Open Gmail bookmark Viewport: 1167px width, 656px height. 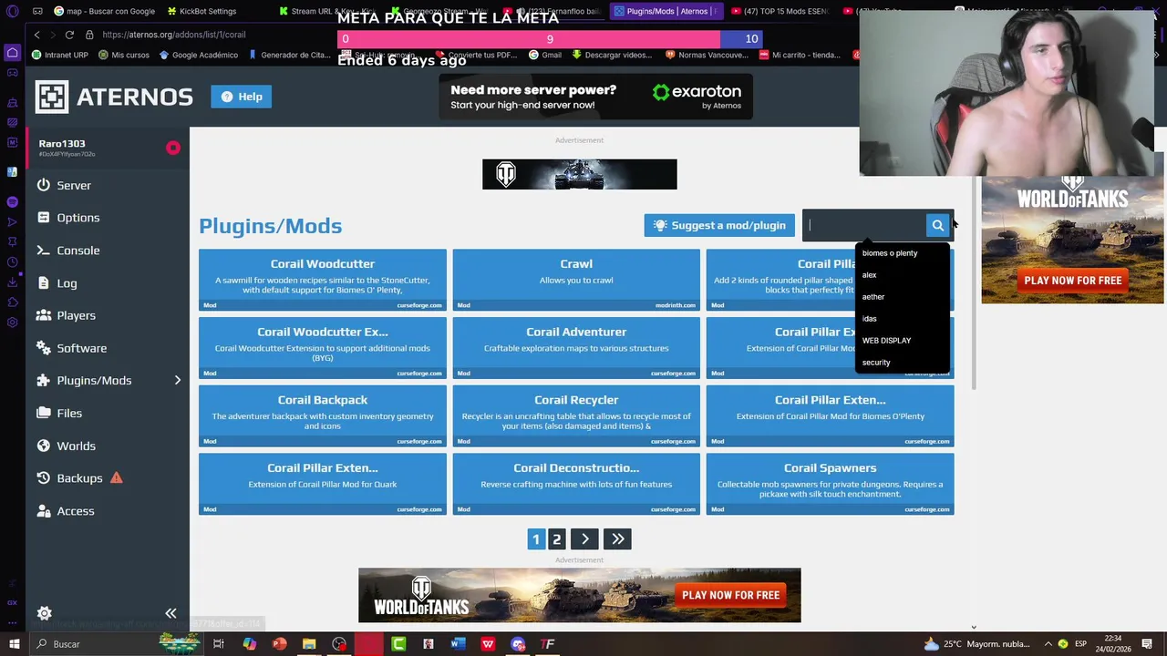pos(545,55)
